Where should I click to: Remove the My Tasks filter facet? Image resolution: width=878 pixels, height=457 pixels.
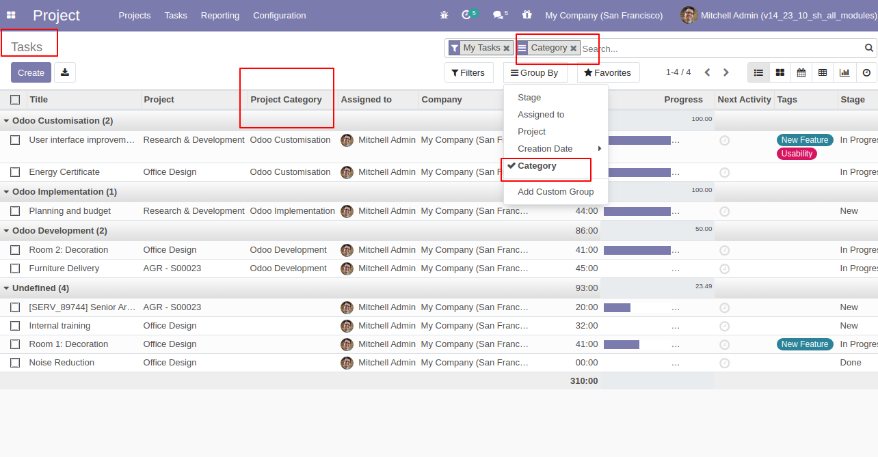(x=506, y=49)
